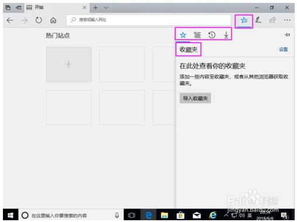Restore down the Edge window

click(x=272, y=8)
